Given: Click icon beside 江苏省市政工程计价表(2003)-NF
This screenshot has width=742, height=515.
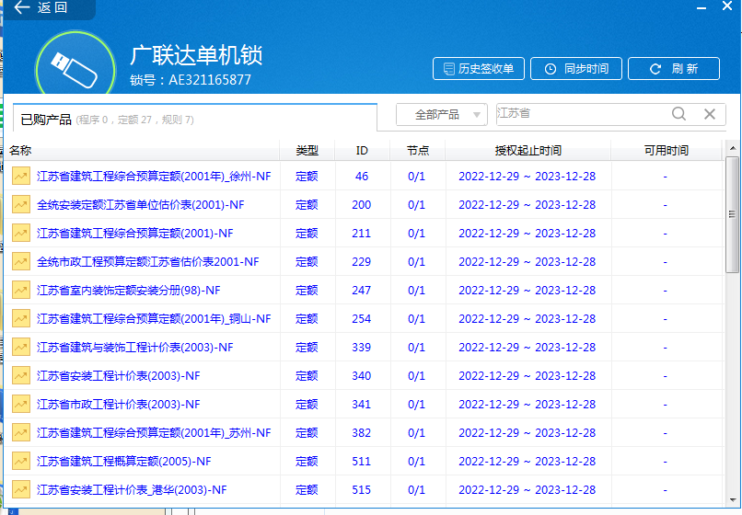Looking at the screenshot, I should coord(21,404).
